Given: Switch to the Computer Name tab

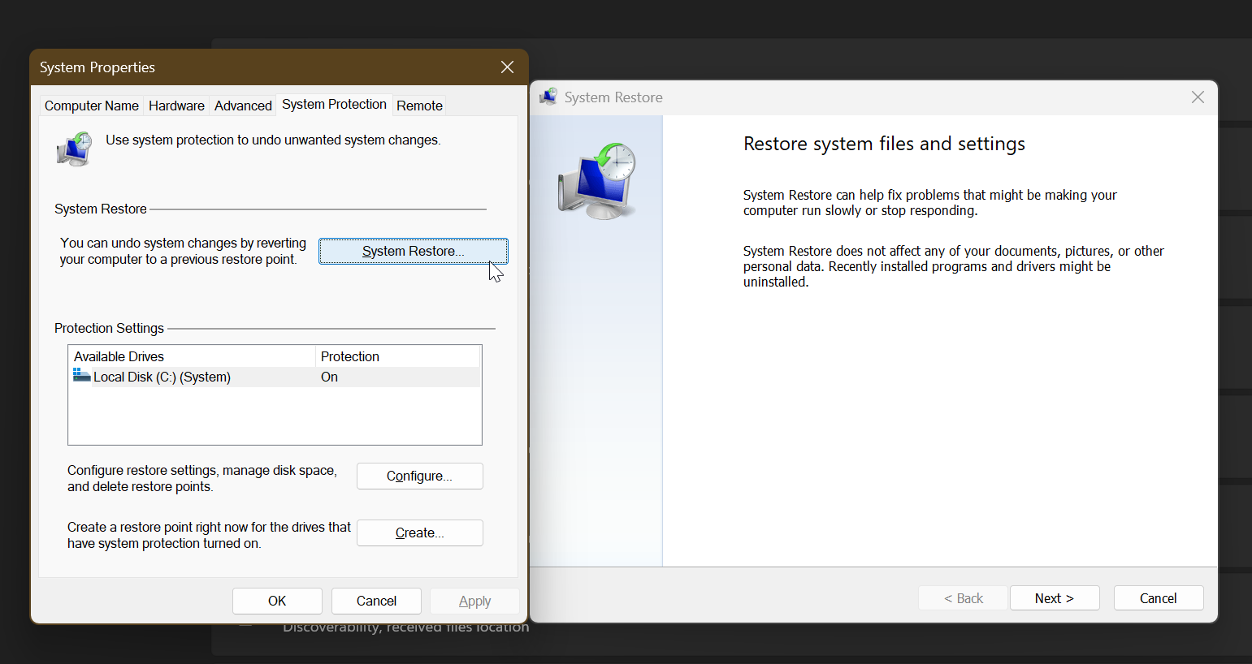Looking at the screenshot, I should [92, 106].
